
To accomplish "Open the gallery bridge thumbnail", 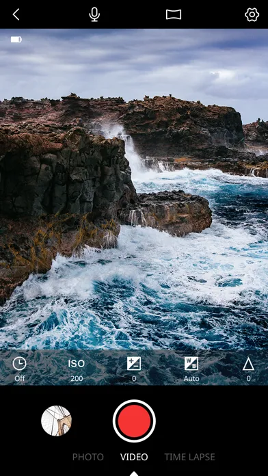I will pos(57,421).
